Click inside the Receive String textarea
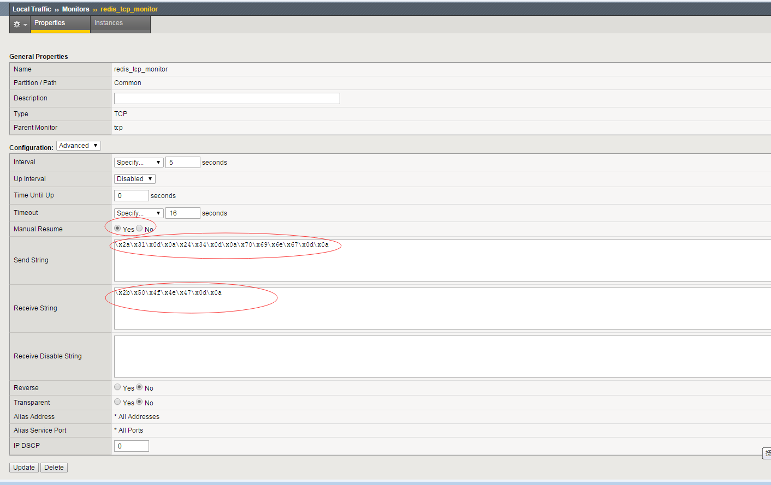This screenshot has height=485, width=771. 442,308
